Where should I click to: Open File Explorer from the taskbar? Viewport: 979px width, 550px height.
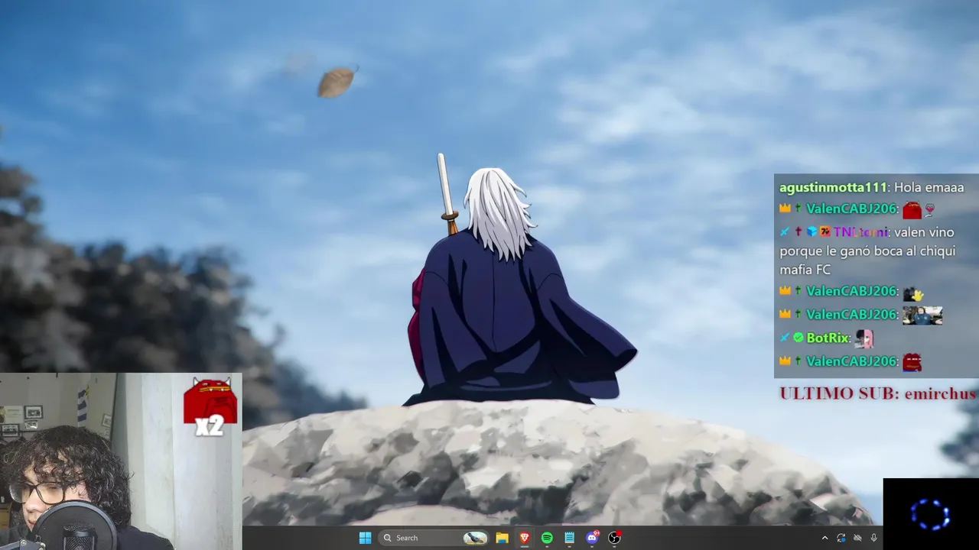[x=502, y=538]
